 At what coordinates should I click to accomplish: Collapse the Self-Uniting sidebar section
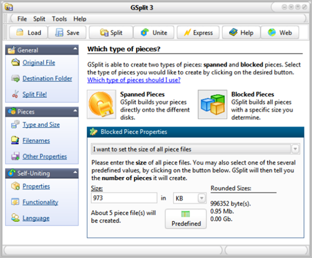tap(75, 172)
